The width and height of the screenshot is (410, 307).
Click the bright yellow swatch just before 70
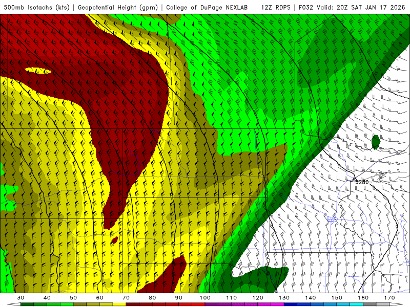119,304
